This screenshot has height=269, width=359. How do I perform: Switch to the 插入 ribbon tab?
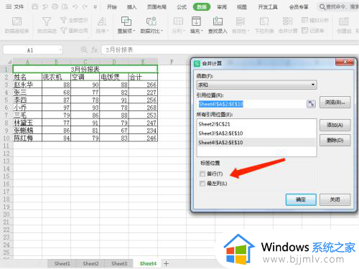pyautogui.click(x=131, y=7)
